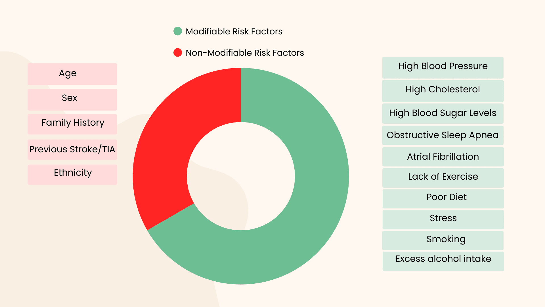Choose the Lack of Exercise box
The height and width of the screenshot is (307, 545).
[443, 178]
